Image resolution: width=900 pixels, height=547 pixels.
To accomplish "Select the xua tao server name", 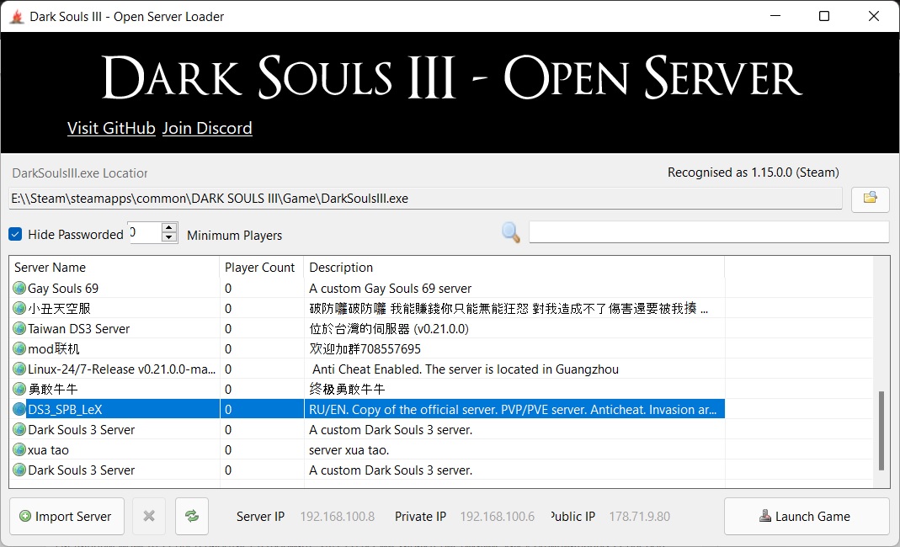I will [x=48, y=450].
